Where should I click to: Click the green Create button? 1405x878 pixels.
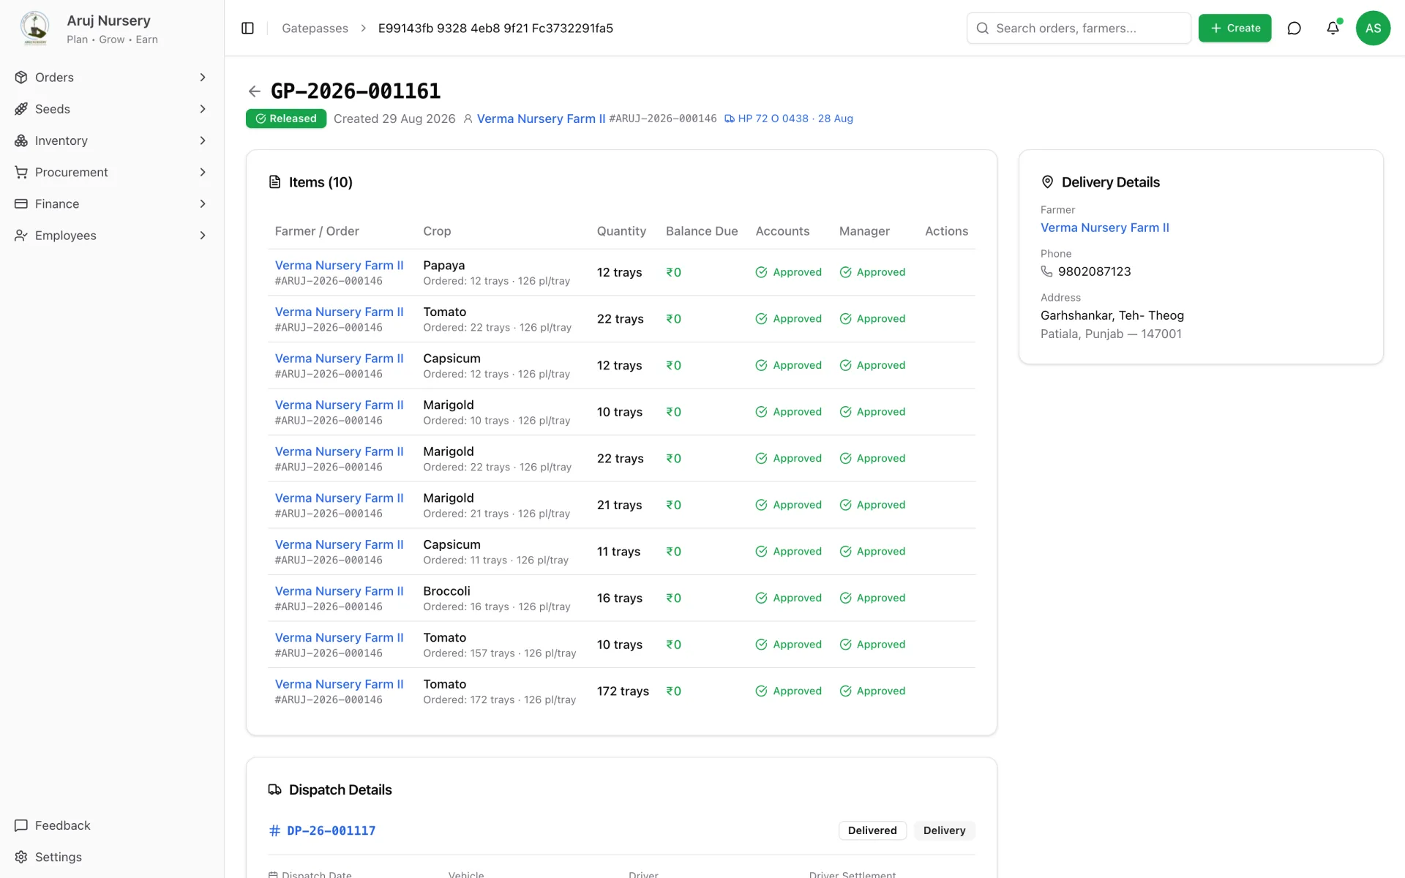(x=1234, y=28)
